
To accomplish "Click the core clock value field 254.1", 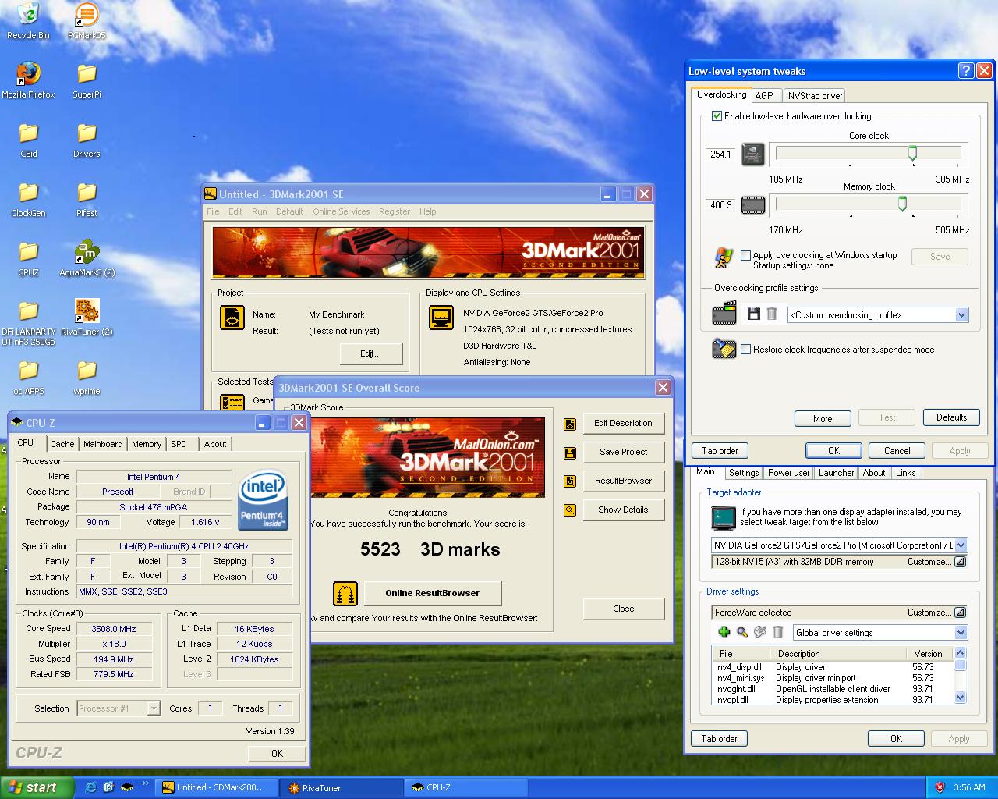I will click(x=720, y=154).
